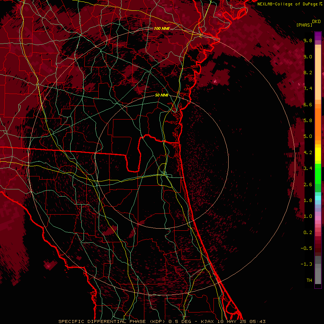Screen dimensions: 324x324
Task: Click the '-0.5' scale value
Action: pos(306,248)
